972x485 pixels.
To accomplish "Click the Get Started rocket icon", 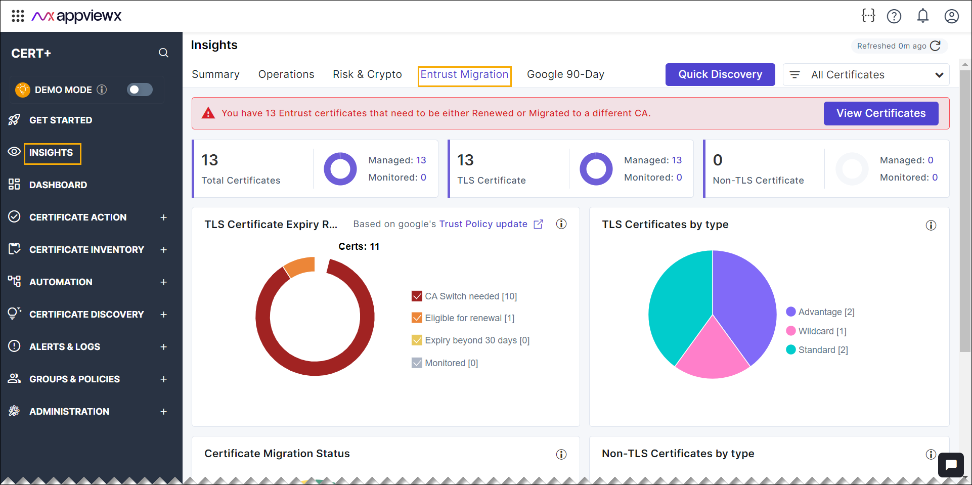I will point(14,120).
